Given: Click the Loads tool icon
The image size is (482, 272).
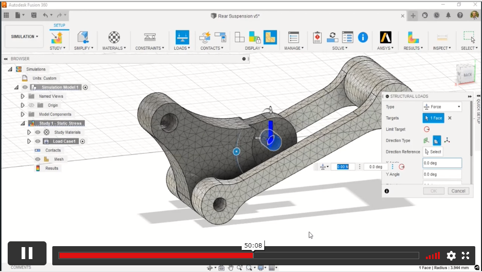Looking at the screenshot, I should (x=182, y=37).
